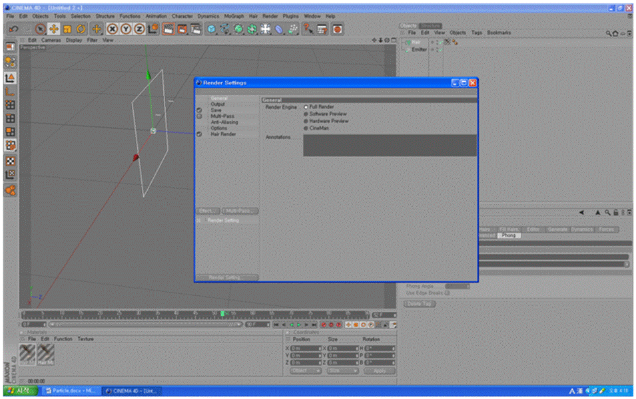Screen dimensions: 636x399
Task: Open the Plugins menu
Action: coord(290,16)
